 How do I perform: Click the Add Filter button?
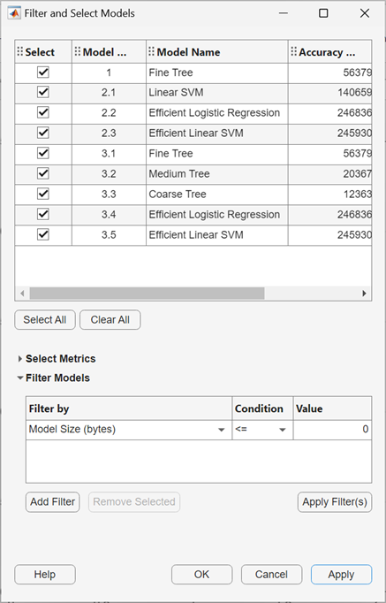pyautogui.click(x=53, y=502)
